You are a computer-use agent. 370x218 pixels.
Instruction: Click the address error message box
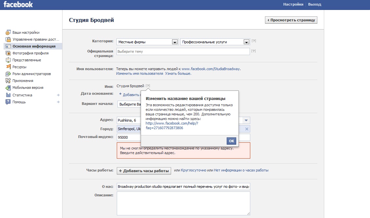[x=183, y=150]
